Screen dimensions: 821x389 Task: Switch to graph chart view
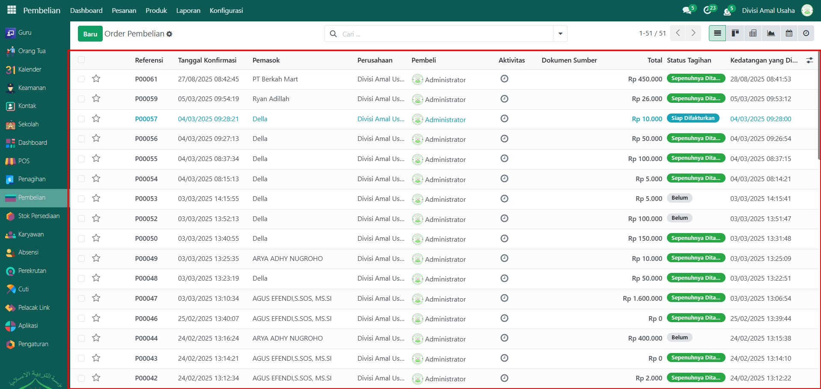(771, 33)
